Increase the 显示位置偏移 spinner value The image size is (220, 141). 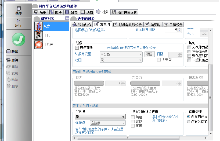point(179,29)
